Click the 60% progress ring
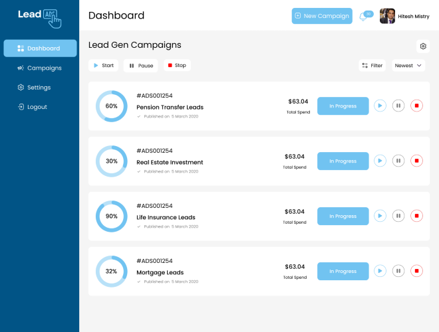 pos(112,106)
